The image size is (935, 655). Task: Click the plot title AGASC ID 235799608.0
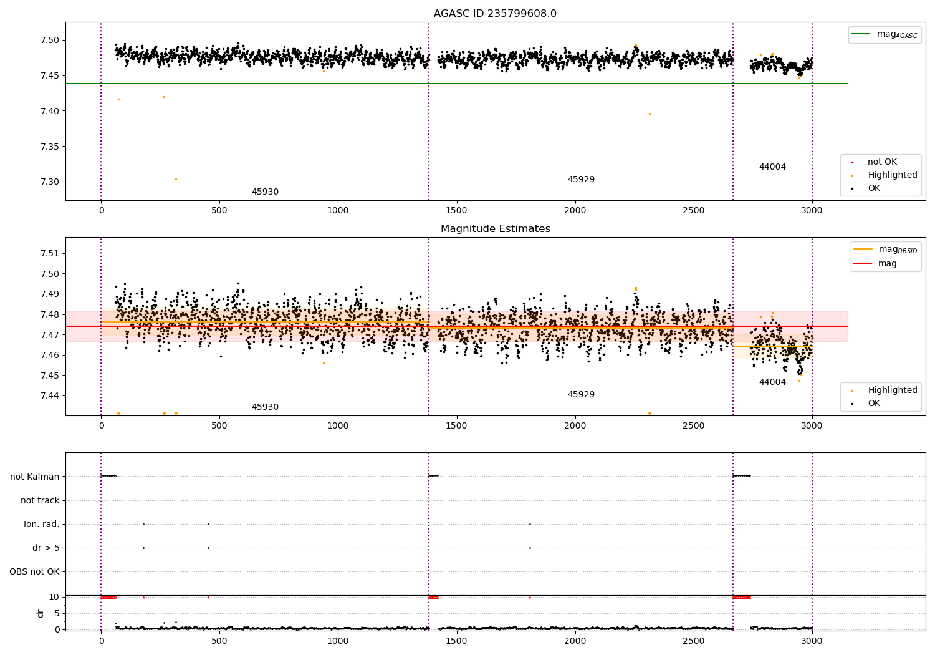[x=495, y=14]
